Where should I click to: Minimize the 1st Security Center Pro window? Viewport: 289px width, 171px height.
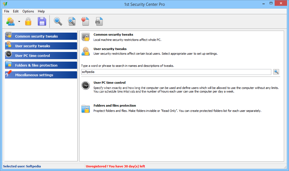264,4
